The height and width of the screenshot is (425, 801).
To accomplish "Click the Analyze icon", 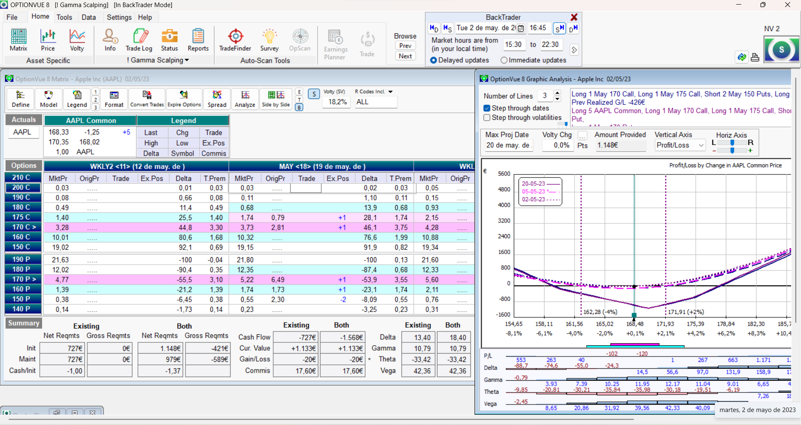I will coord(245,99).
